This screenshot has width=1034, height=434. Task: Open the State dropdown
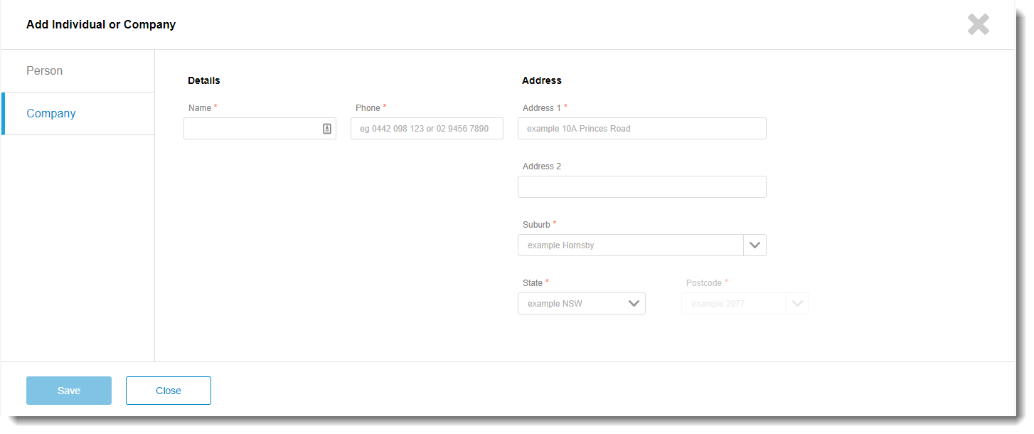click(582, 304)
